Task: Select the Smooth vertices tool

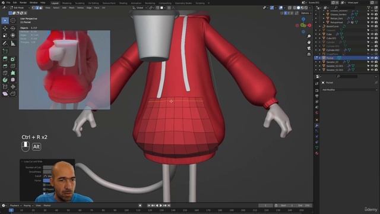Action: [x=13, y=80]
